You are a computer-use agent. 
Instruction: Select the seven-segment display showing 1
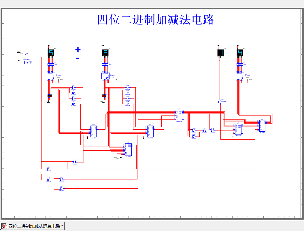(221, 53)
